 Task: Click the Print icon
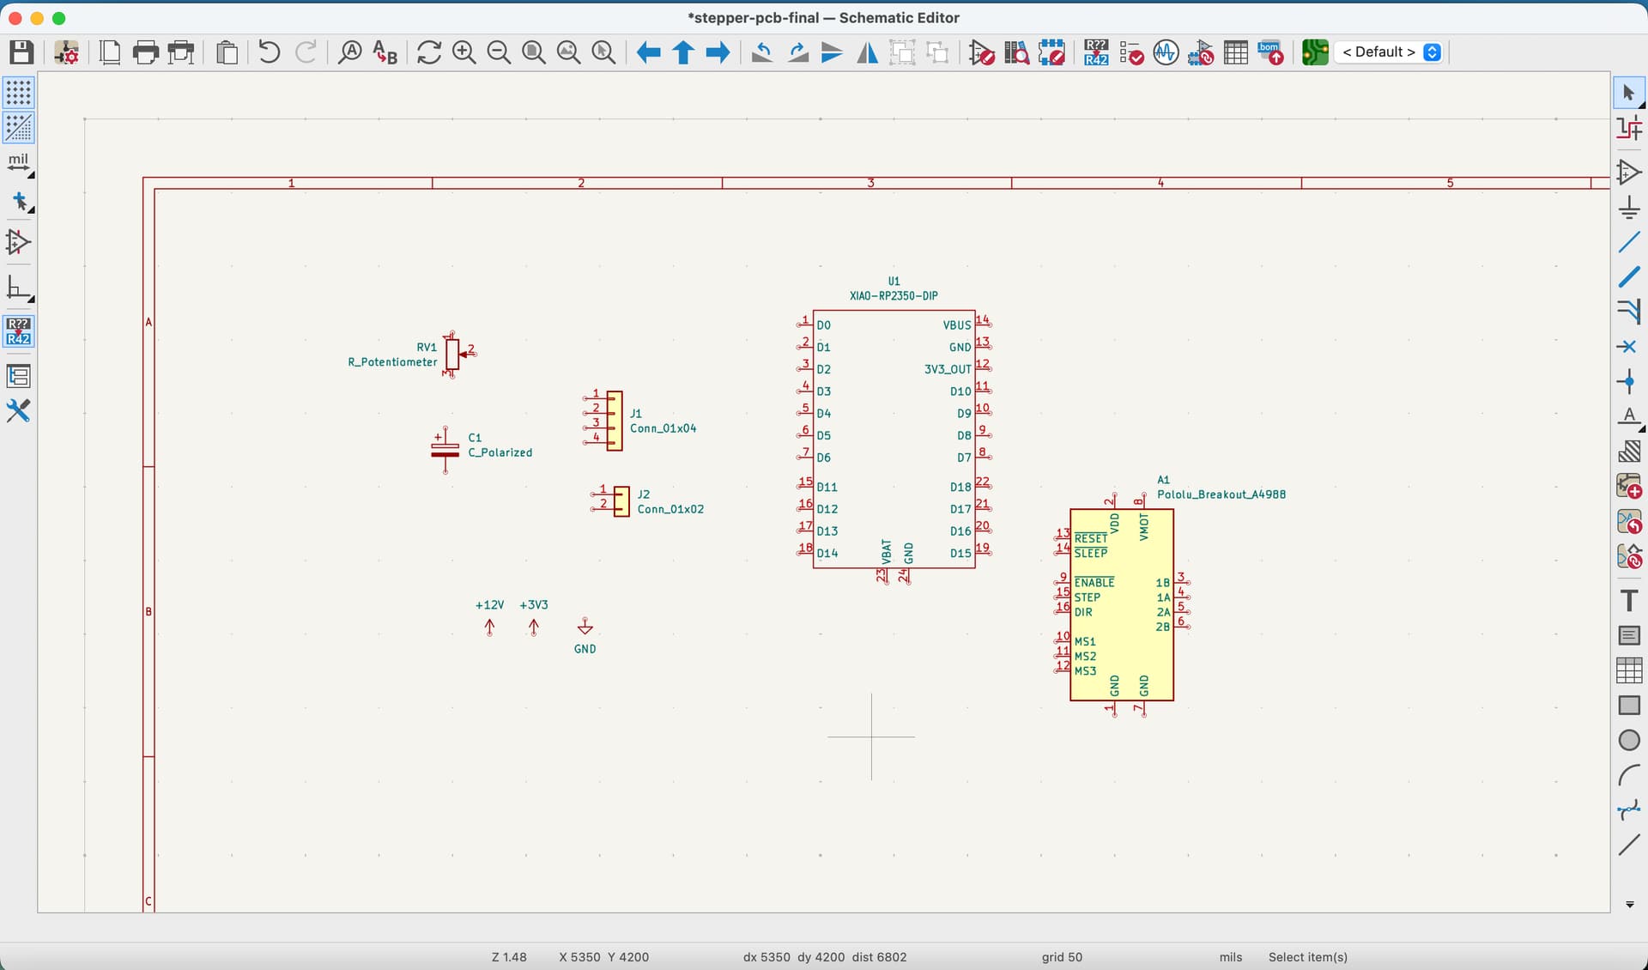point(146,52)
